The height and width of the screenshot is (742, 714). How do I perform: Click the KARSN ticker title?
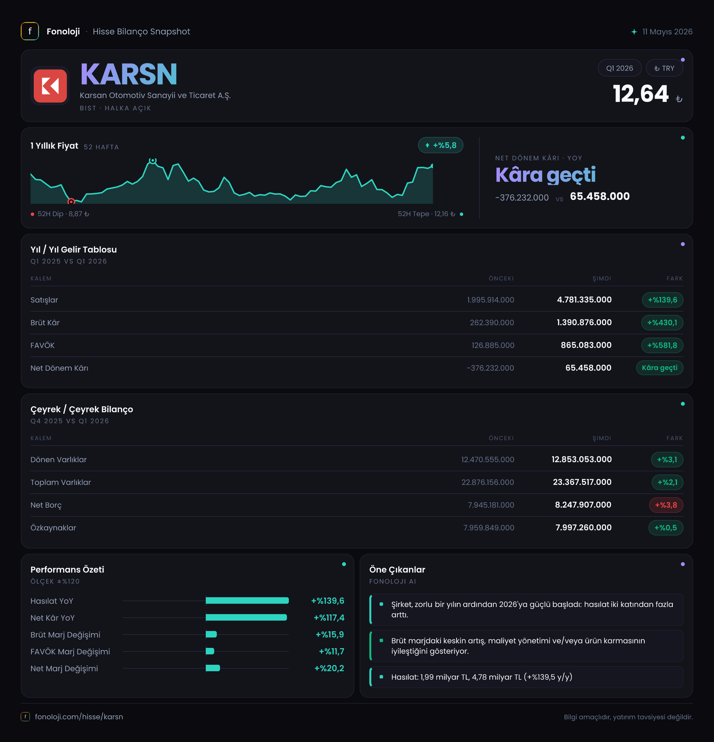[129, 74]
